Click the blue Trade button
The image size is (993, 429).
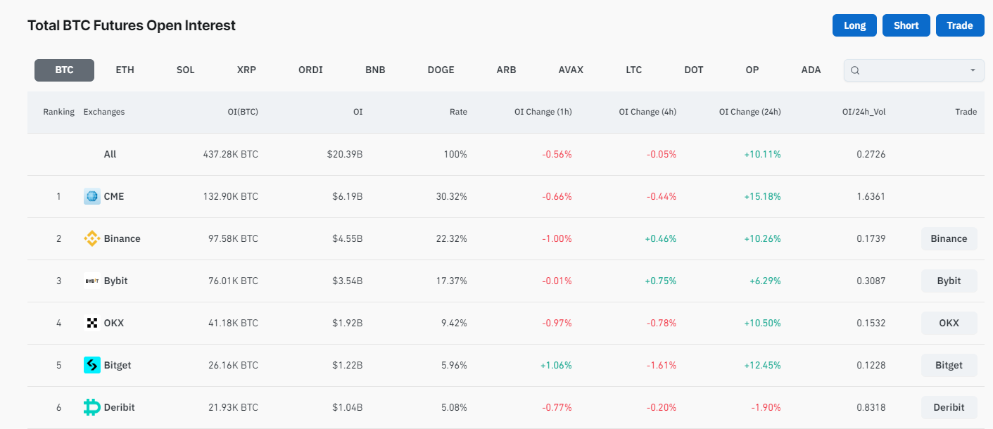point(959,25)
